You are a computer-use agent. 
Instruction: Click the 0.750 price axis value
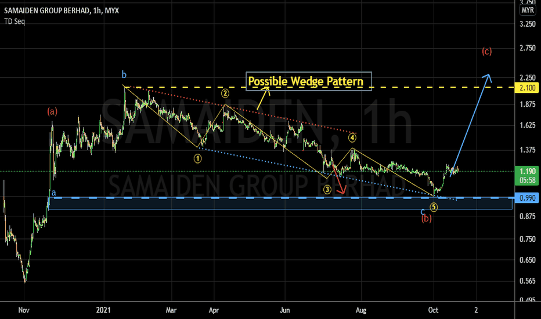pos(528,239)
